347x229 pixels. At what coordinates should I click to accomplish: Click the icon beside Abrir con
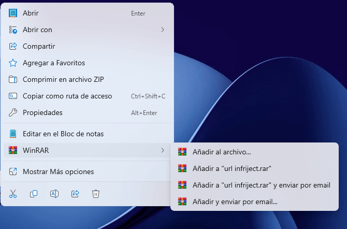point(13,30)
